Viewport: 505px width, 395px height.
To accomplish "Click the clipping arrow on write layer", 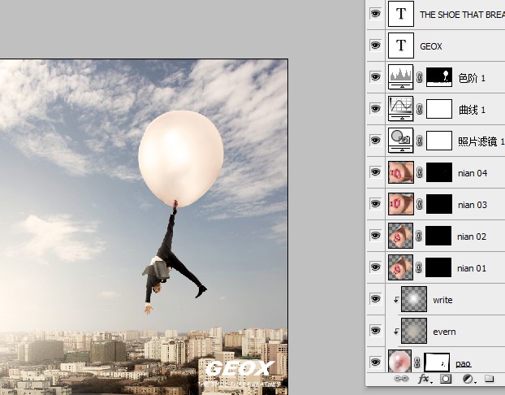I will coord(396,300).
